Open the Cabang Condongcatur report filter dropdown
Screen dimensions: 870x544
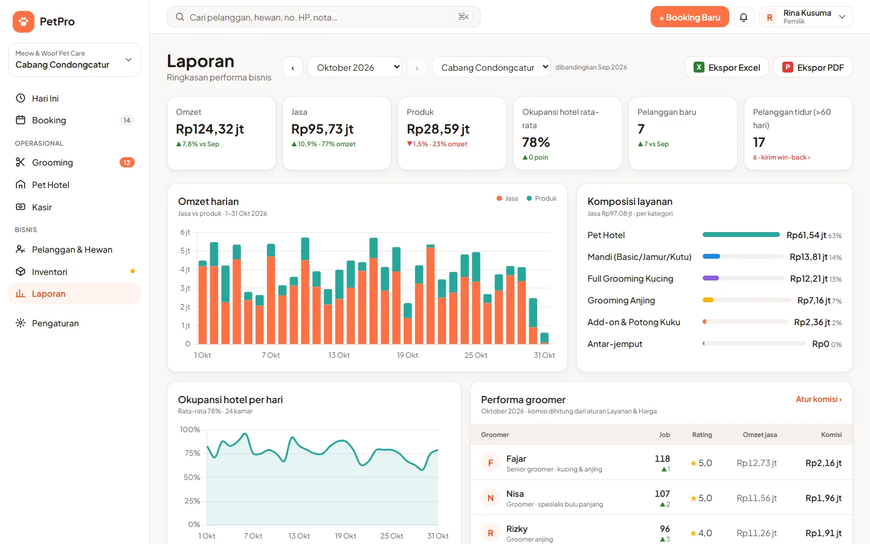coord(491,67)
